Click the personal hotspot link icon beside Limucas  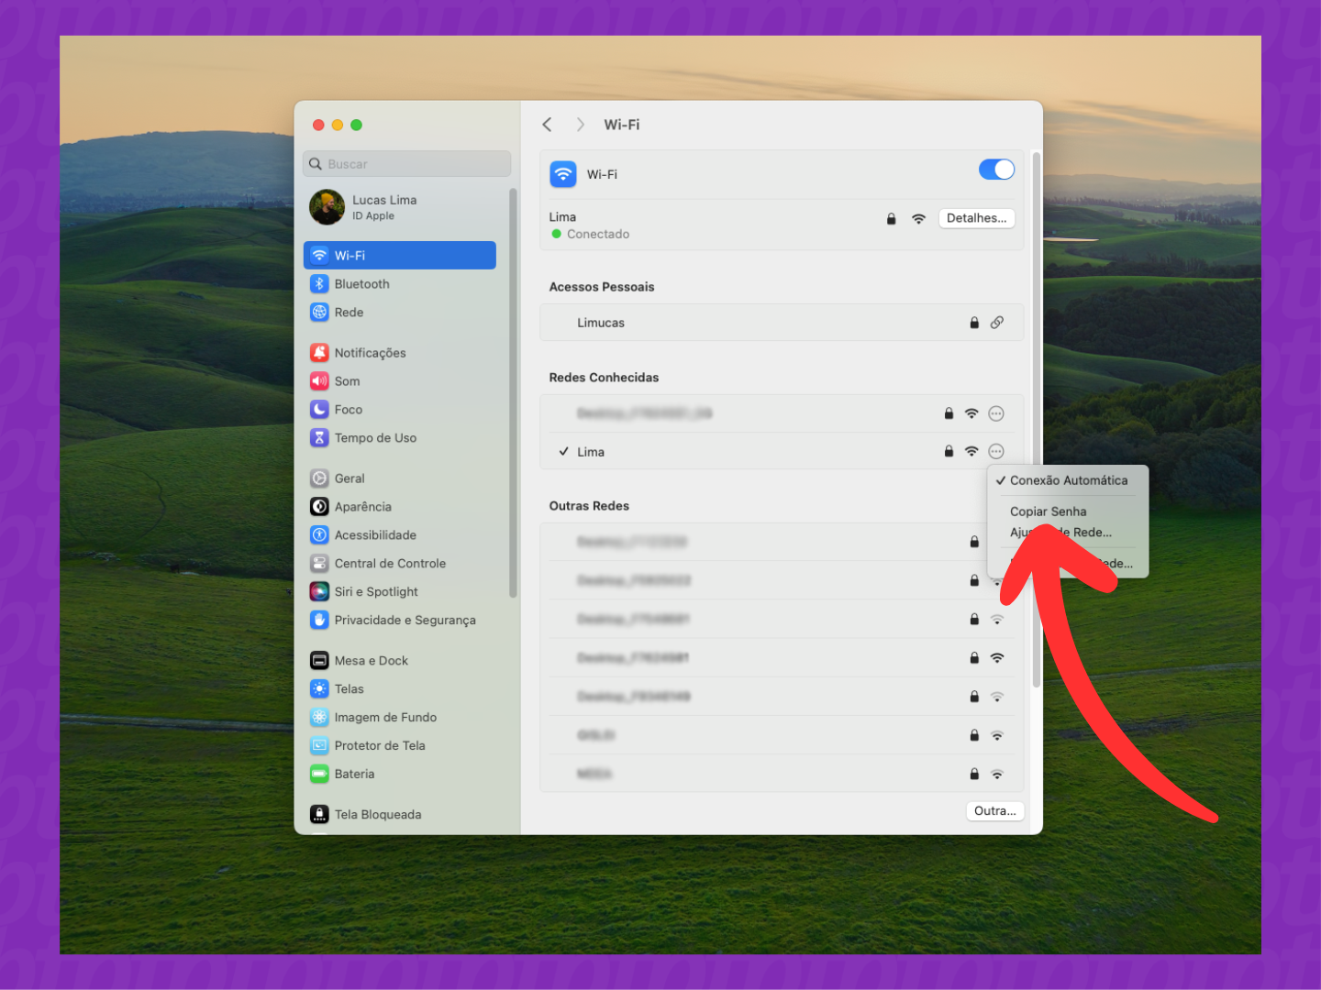coord(997,322)
